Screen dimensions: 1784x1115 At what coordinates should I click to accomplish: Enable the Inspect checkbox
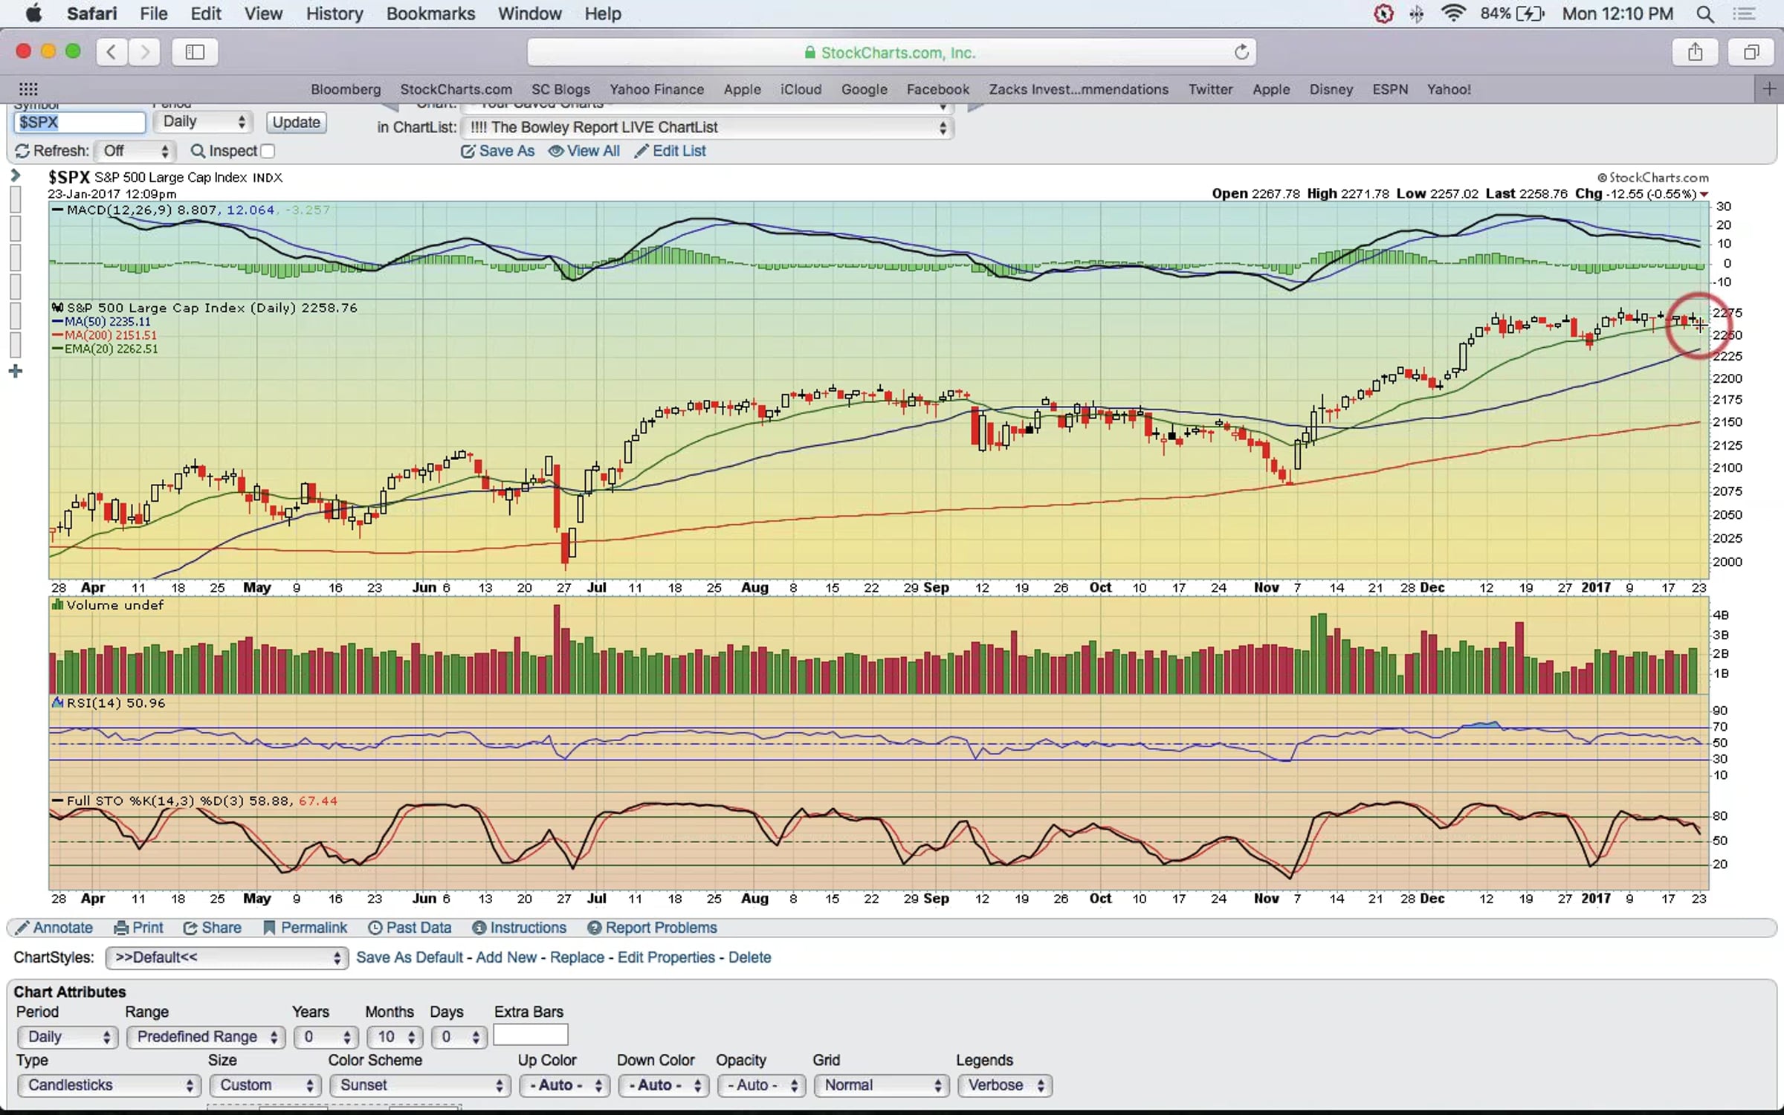pos(268,151)
